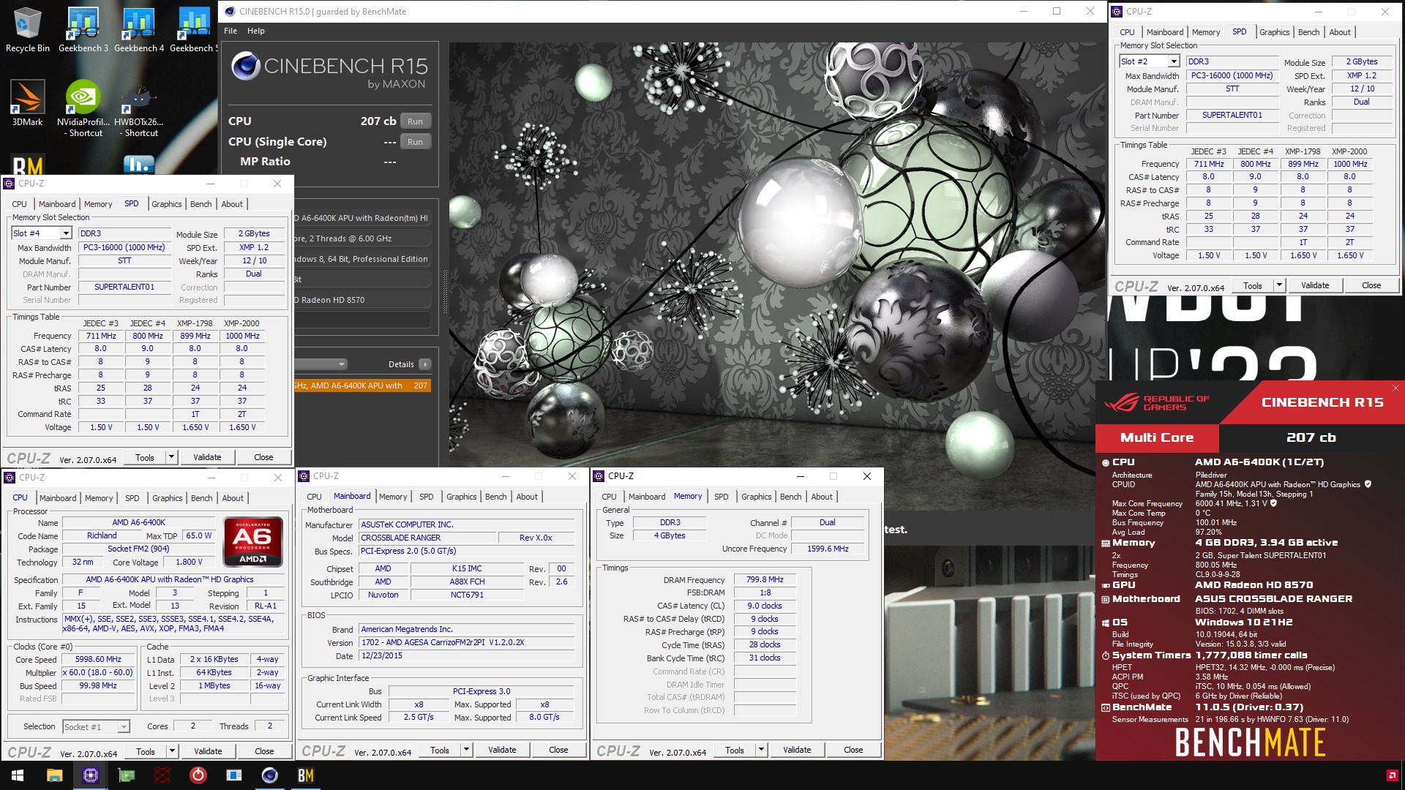Open File Explorer from the taskbar
The height and width of the screenshot is (790, 1405).
(54, 775)
